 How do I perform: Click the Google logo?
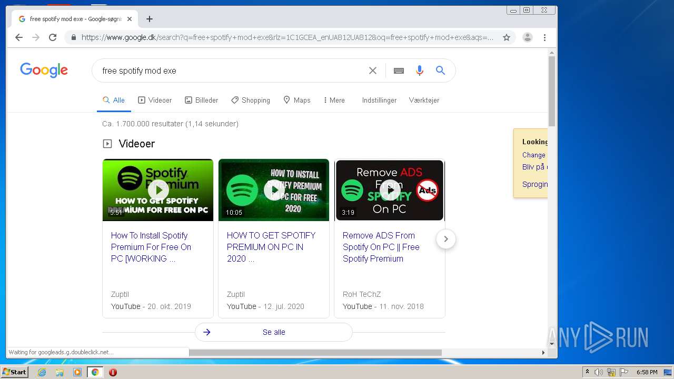(x=44, y=70)
